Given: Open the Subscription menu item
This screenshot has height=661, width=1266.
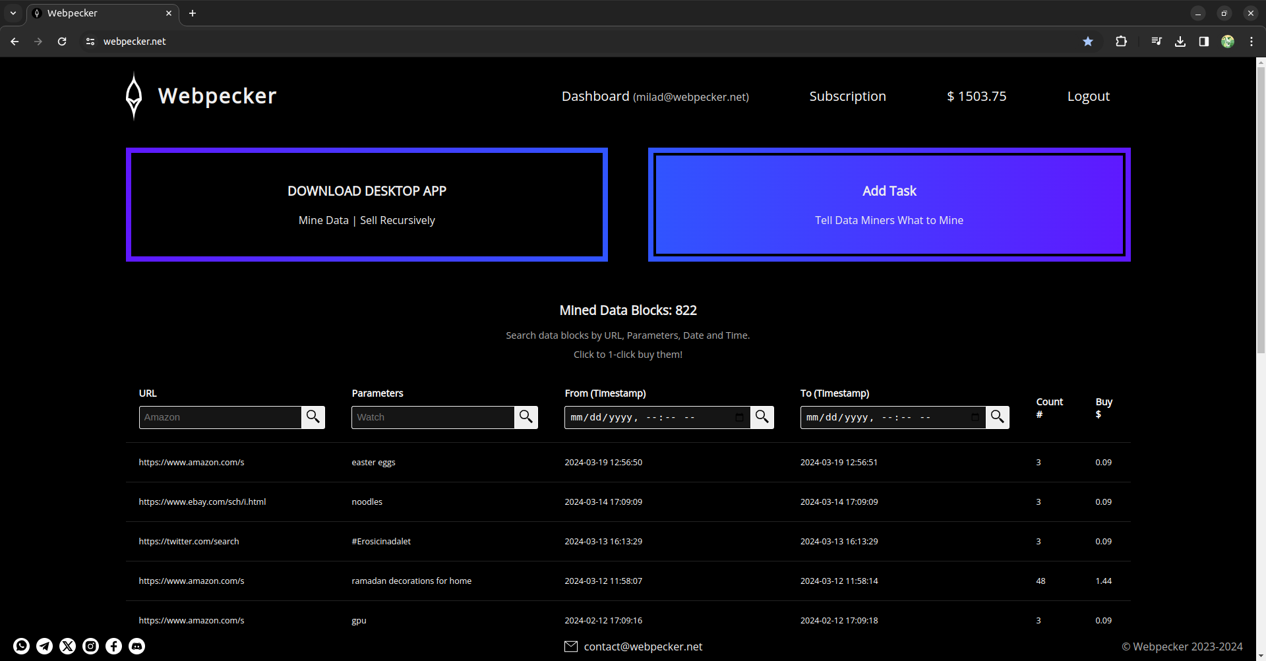Looking at the screenshot, I should (847, 96).
